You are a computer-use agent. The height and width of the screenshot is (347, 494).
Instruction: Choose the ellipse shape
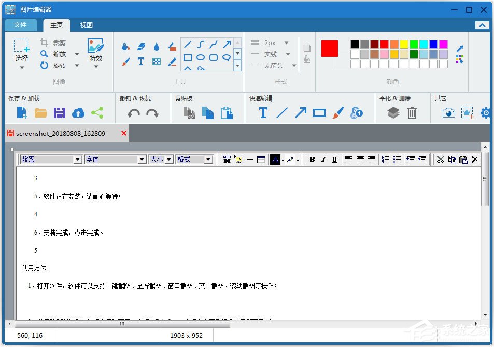tap(201, 57)
